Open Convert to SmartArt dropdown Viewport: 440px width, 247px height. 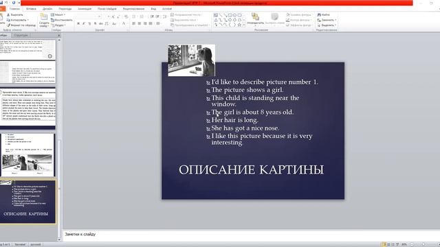tap(190, 25)
